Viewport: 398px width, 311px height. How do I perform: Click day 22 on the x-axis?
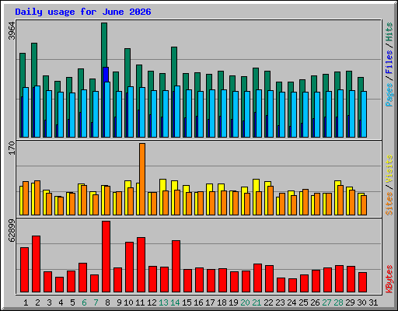coord(268,302)
